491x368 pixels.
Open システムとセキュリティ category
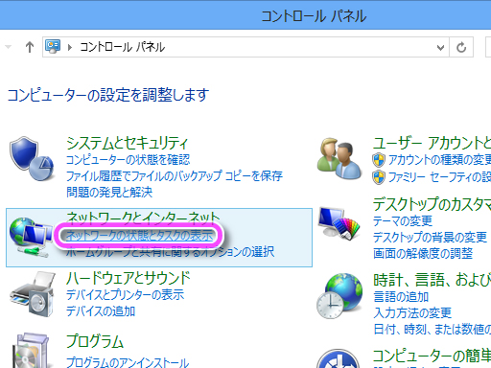(x=127, y=143)
